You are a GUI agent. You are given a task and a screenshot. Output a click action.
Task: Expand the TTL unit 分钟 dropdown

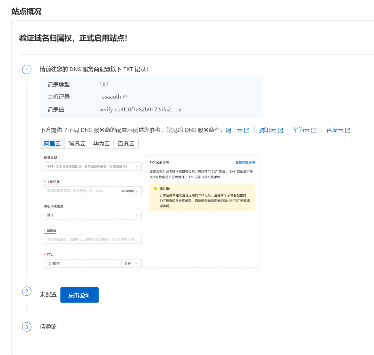coord(131,264)
